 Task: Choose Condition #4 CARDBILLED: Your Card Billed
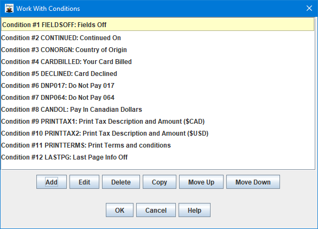pyautogui.click(x=157, y=62)
